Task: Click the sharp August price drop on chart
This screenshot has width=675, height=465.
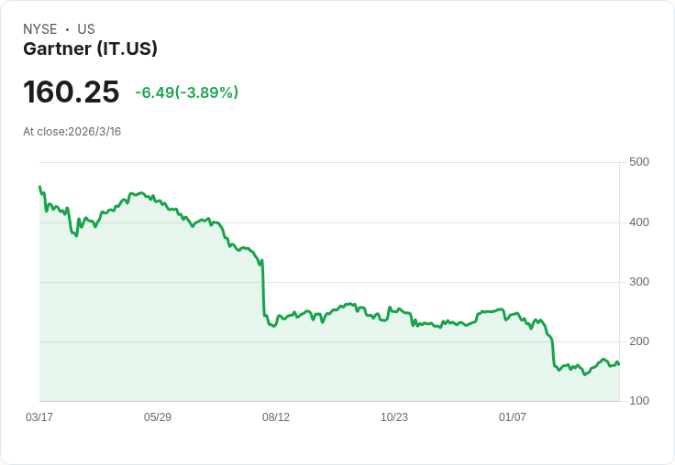Action: [263, 288]
